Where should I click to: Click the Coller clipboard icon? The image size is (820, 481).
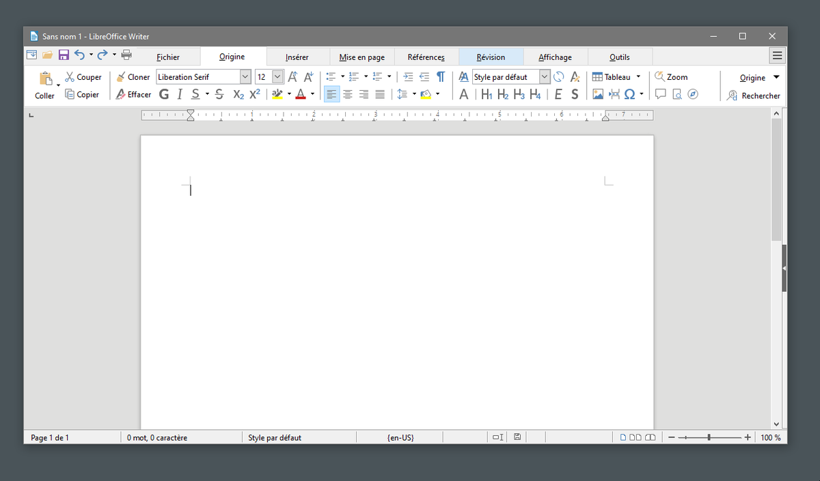(x=46, y=78)
